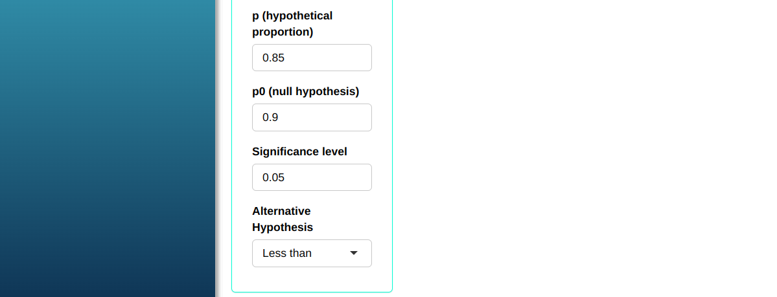Focus the Significance level input box
The image size is (777, 297).
coord(312,177)
